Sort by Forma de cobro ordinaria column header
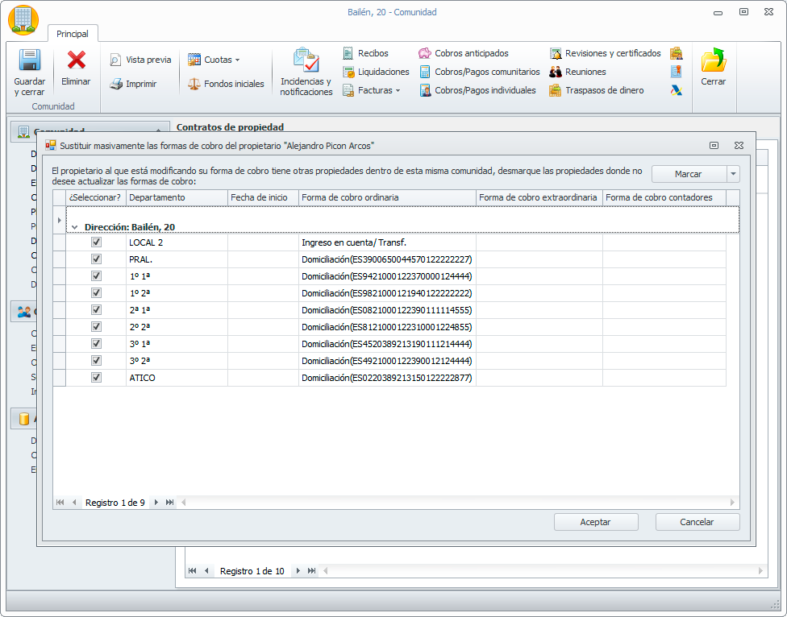787x617 pixels. pyautogui.click(x=387, y=197)
